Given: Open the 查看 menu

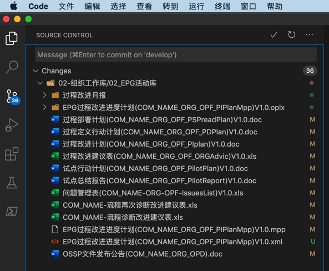Looking at the screenshot, I should point(144,6).
